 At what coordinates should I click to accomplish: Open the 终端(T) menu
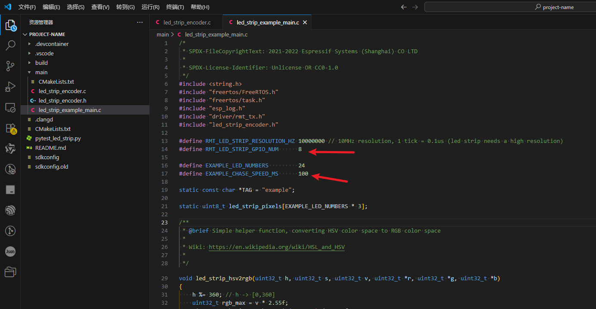[x=175, y=7]
